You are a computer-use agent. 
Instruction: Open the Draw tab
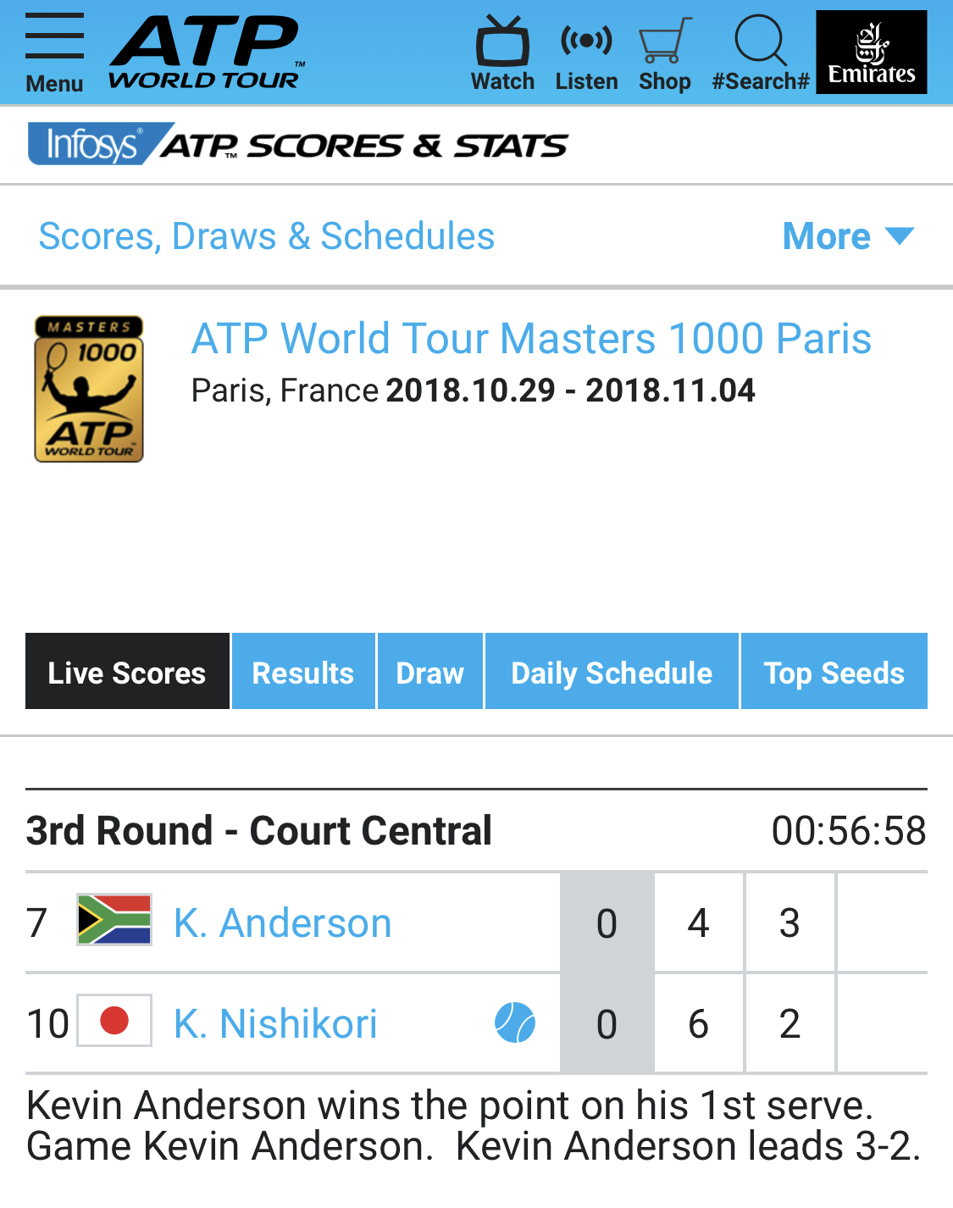pyautogui.click(x=430, y=672)
